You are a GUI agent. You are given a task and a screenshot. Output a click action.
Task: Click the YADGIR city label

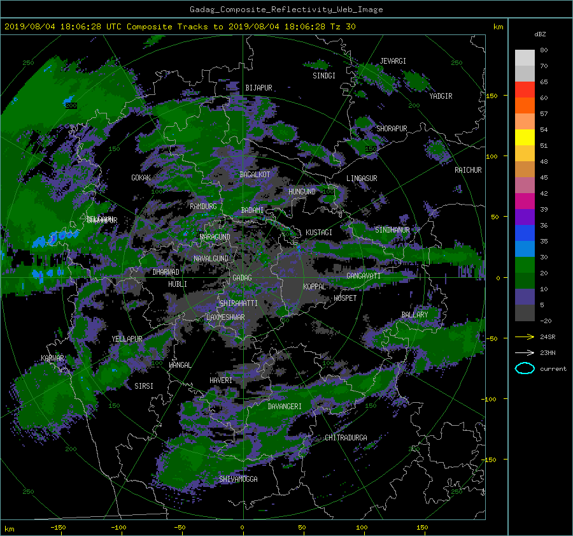pos(441,96)
